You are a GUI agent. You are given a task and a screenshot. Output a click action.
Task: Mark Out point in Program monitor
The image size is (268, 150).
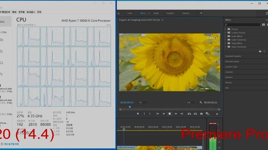150,114
